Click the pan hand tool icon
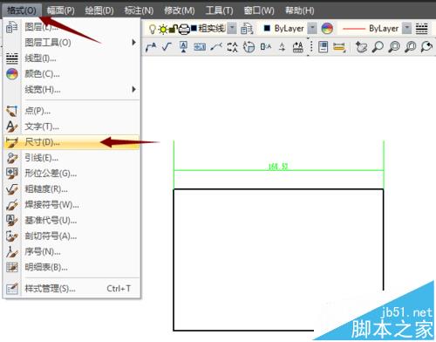 [x=361, y=46]
